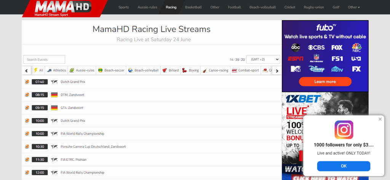Choose the Beach-volleyball icon

click(130, 70)
